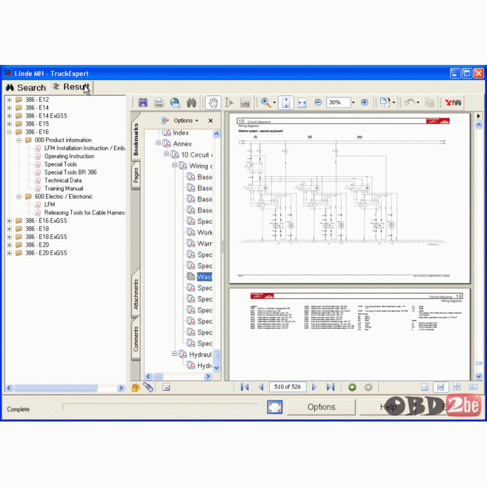
Task: Open Zoom tool dropdown arrow
Action: click(x=274, y=102)
